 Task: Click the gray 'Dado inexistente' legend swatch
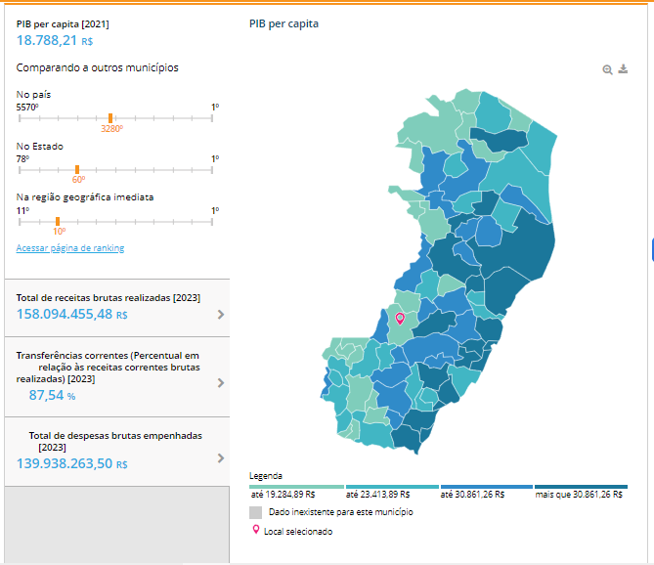[x=256, y=512]
